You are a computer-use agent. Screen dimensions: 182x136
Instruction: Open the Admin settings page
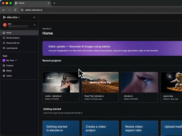pyautogui.click(x=19, y=76)
